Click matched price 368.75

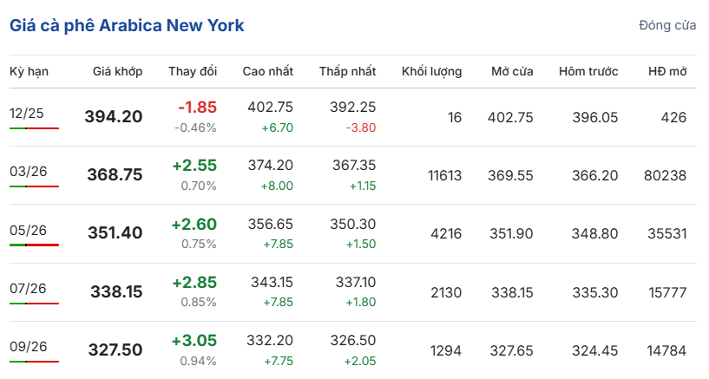[115, 175]
